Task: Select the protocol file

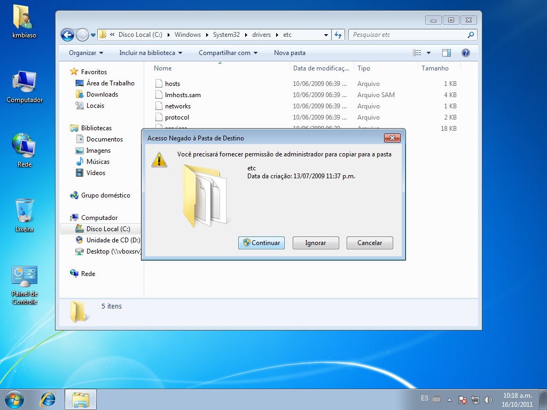Action: click(x=177, y=117)
